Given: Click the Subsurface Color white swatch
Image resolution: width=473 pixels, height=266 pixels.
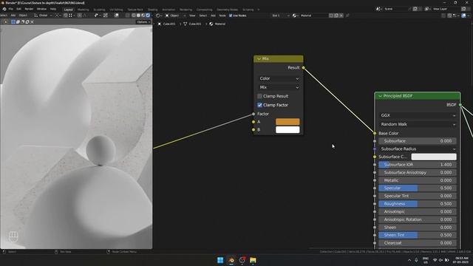Looking at the screenshot, I should pyautogui.click(x=434, y=157).
